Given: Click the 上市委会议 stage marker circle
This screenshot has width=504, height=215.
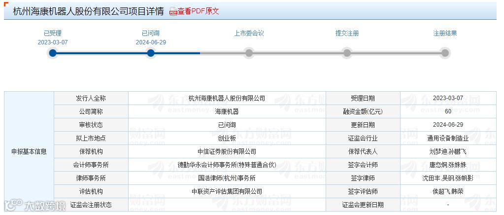Looking at the screenshot, I should point(249,53).
